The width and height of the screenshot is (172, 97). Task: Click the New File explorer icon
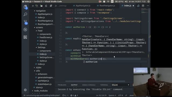click(37, 6)
